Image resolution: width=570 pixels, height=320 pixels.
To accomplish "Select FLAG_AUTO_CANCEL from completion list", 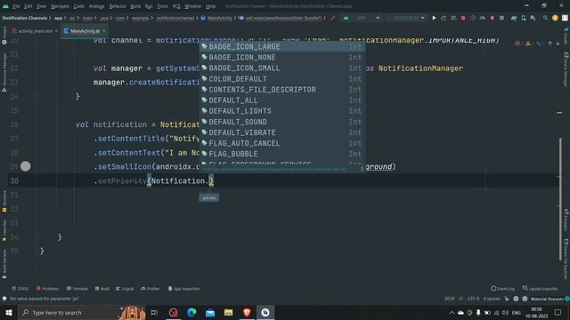I will pyautogui.click(x=282, y=143).
